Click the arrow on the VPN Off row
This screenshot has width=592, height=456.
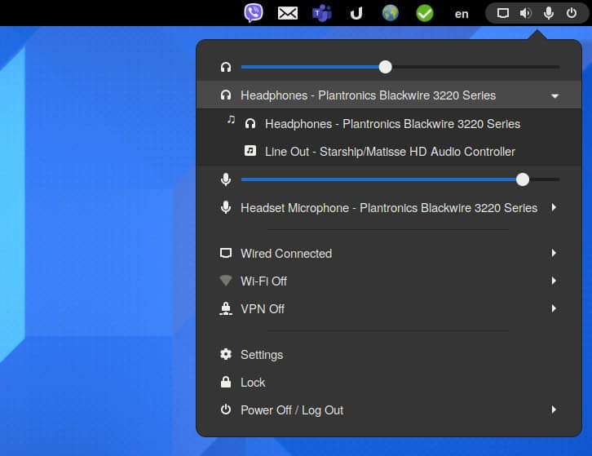[x=554, y=308]
